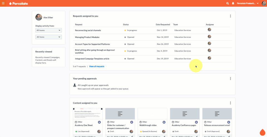This screenshot has height=137, width=267.
Task: Open Reconnecting social channels request
Action: [x=88, y=30]
